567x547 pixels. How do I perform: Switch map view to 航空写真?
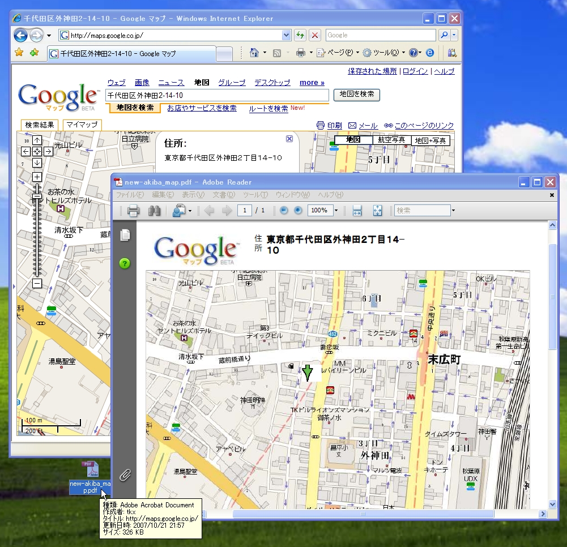coord(391,140)
